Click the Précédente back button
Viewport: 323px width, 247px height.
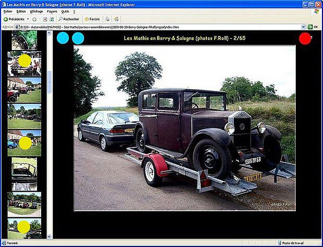[x=14, y=19]
